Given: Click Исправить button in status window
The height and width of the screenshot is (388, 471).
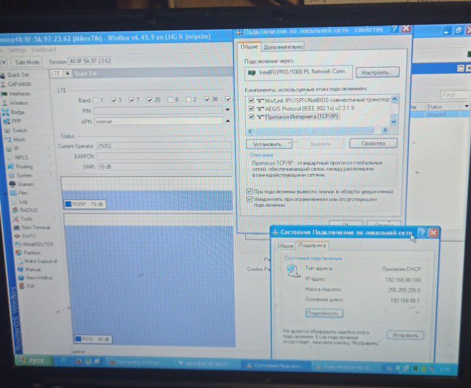Looking at the screenshot, I should click(x=405, y=335).
